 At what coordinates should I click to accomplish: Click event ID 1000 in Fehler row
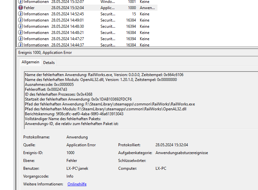pos(132,8)
